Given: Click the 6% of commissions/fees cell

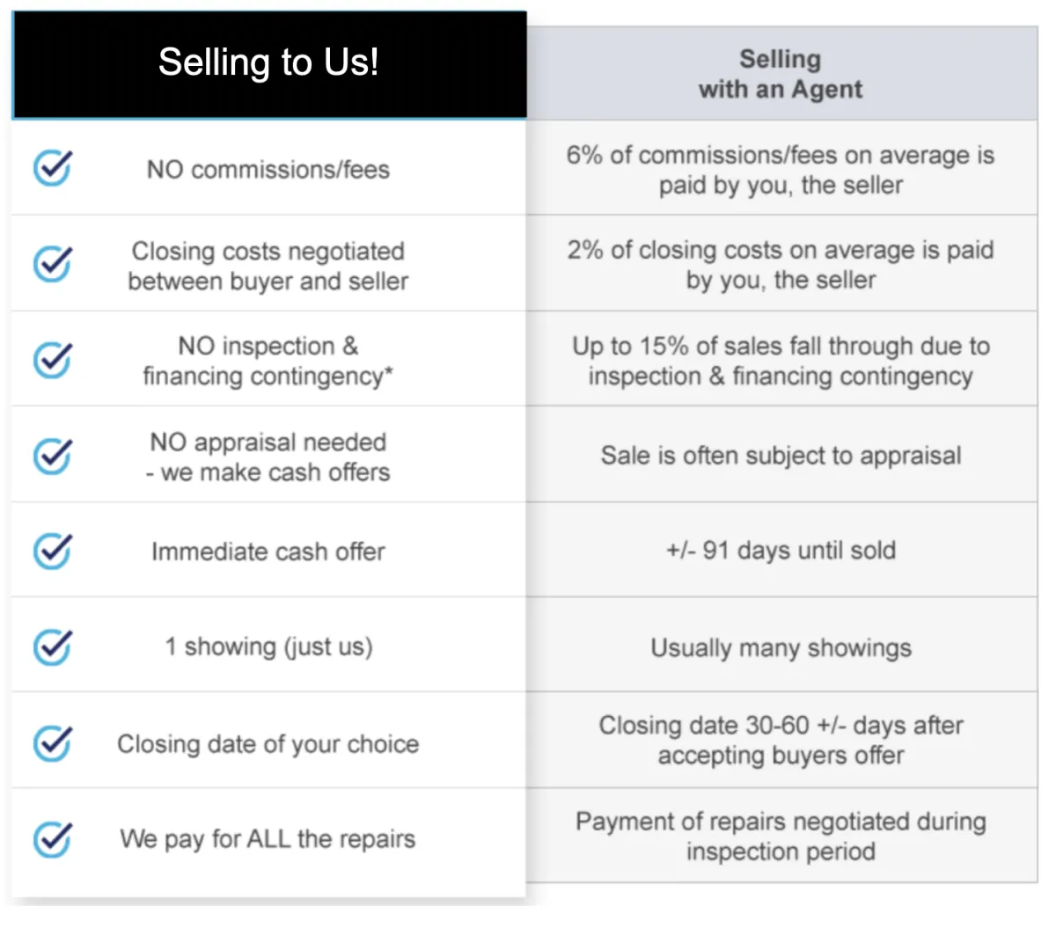Looking at the screenshot, I should pyautogui.click(x=781, y=168).
